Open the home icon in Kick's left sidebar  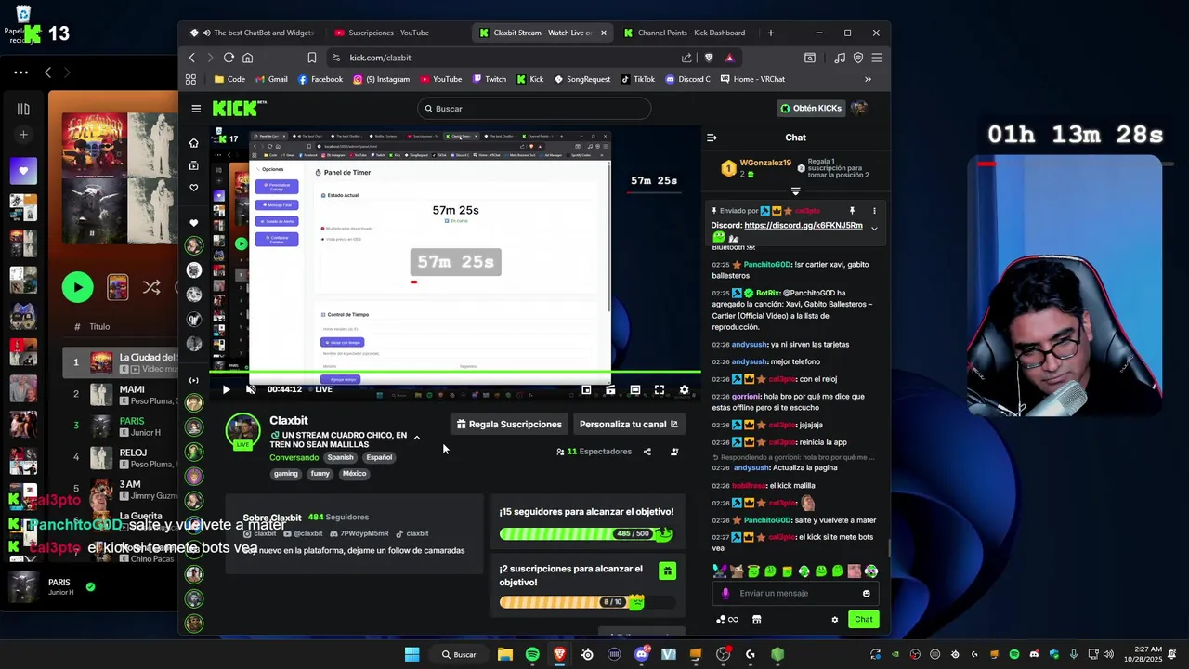pos(193,143)
